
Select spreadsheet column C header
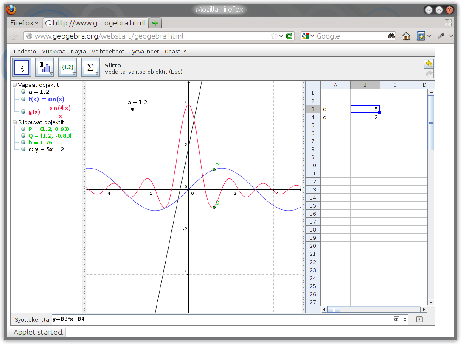pyautogui.click(x=395, y=85)
